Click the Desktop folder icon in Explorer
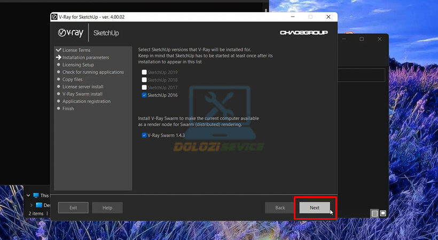 coord(39,205)
